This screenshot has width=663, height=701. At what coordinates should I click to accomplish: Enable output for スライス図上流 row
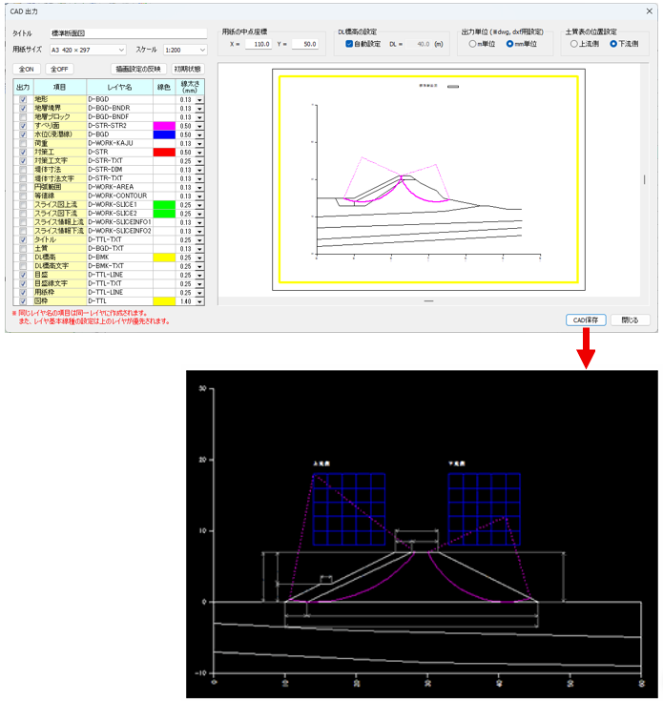[x=23, y=205]
